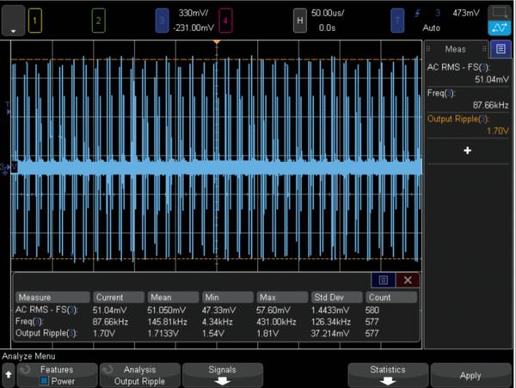Viewport: 516px width, 388px height.
Task: Toggle channel 2 on
Action: click(98, 19)
